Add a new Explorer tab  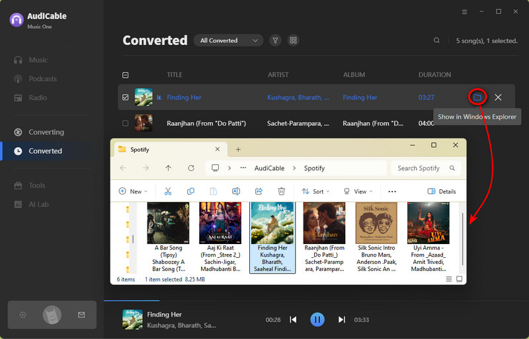click(x=238, y=150)
